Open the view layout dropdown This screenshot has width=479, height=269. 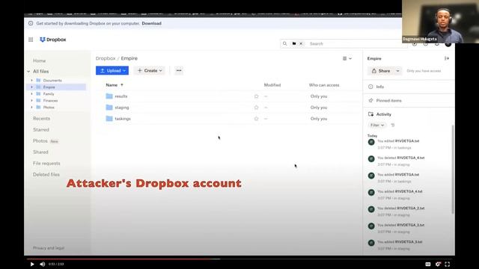point(347,58)
